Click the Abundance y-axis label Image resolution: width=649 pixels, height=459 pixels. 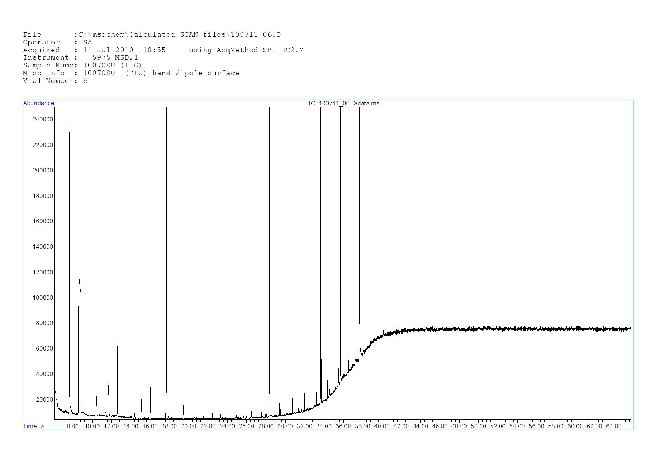coord(38,103)
